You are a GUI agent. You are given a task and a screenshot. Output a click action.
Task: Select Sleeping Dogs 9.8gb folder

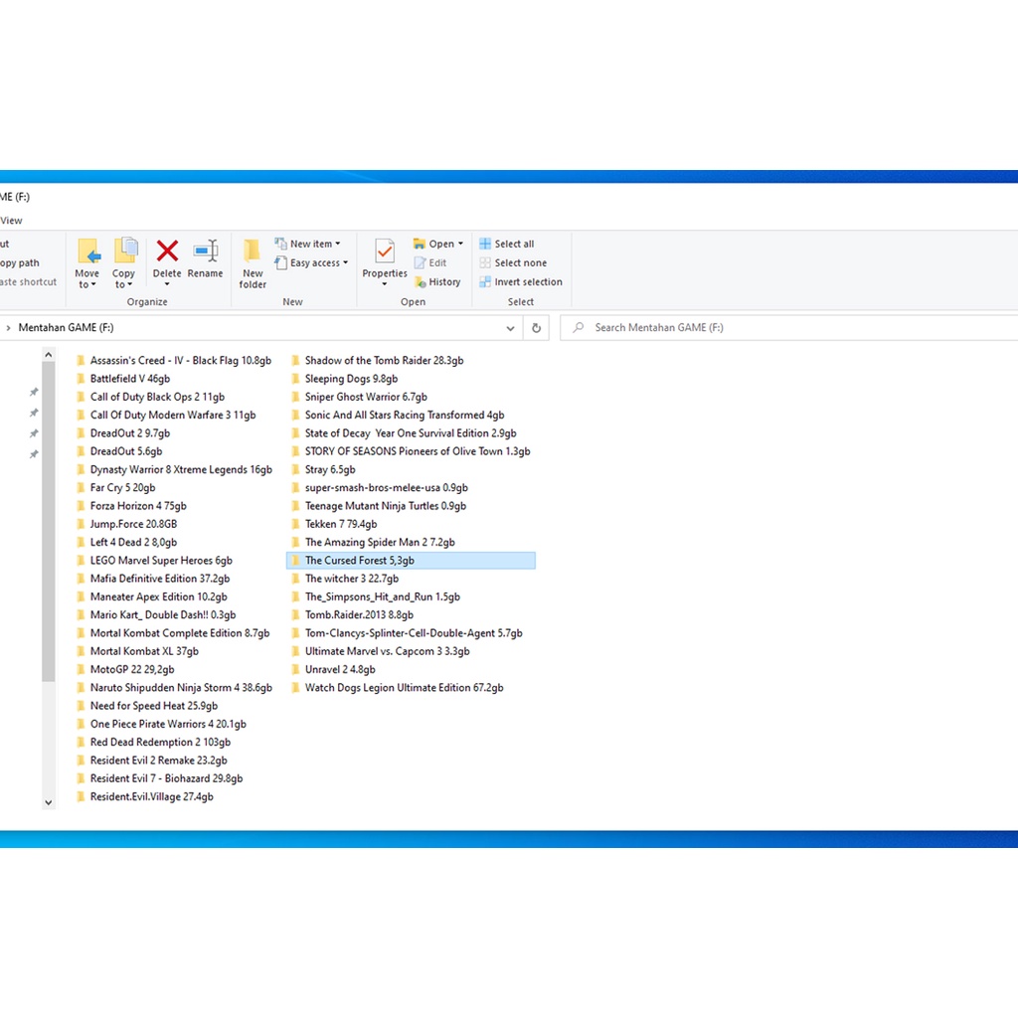[x=345, y=379]
